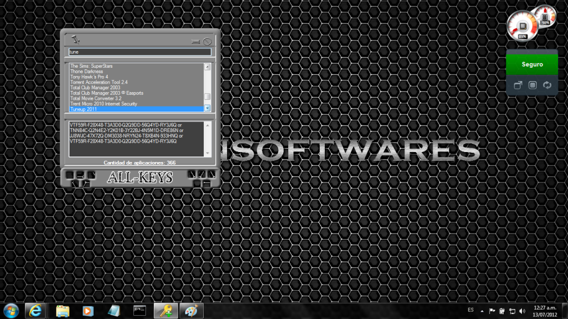Click the application list scroll up arrow
Screen dimensions: 568x319
coord(207,67)
